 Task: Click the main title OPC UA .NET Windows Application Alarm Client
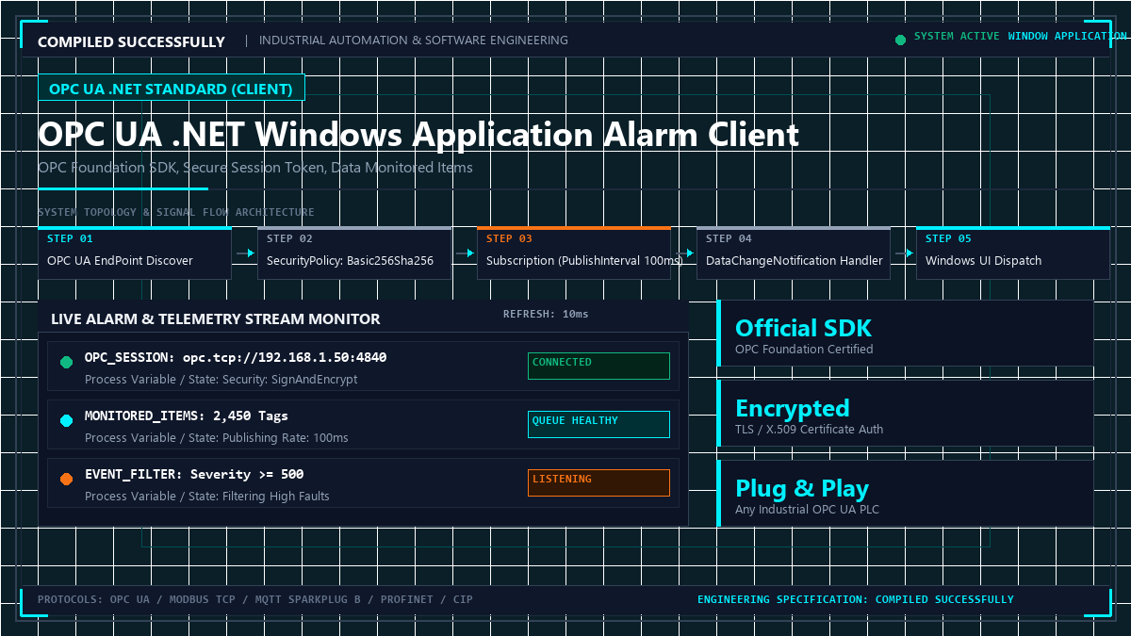tap(418, 135)
